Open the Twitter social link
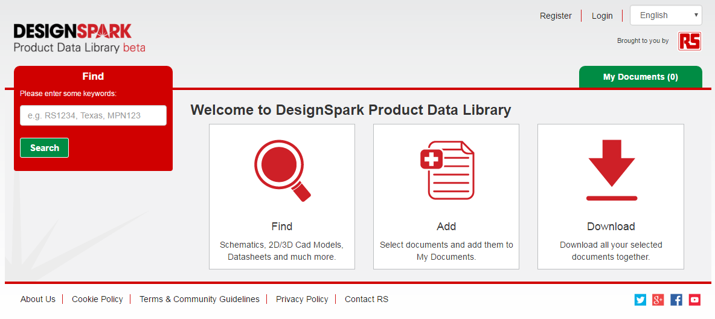715x319 pixels. (x=640, y=300)
